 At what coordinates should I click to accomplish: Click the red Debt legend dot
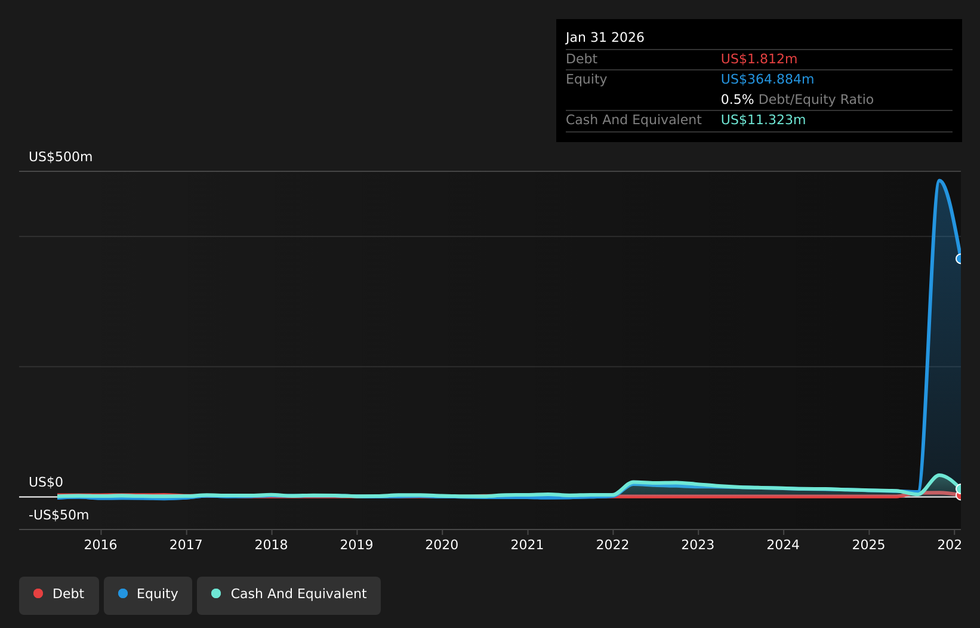click(38, 593)
